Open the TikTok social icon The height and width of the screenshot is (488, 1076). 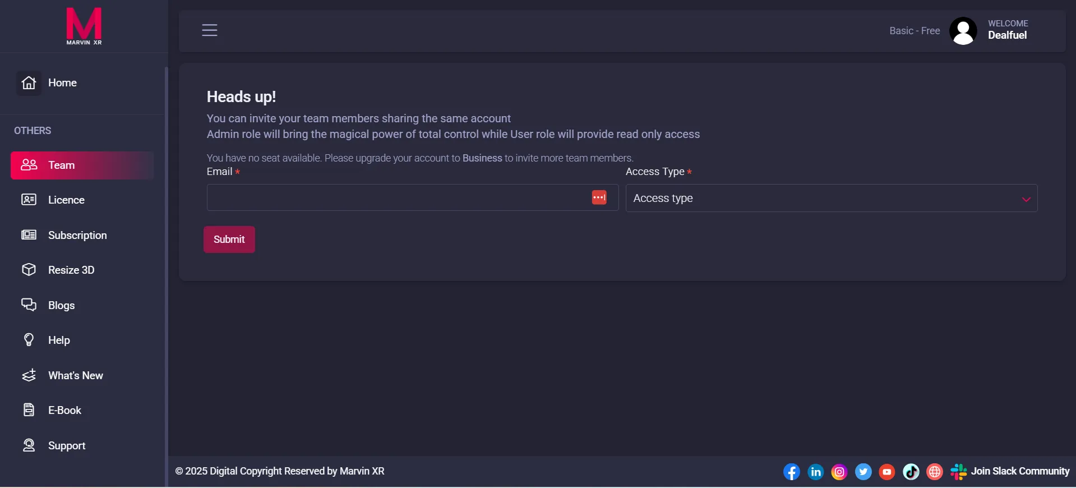[x=911, y=472]
